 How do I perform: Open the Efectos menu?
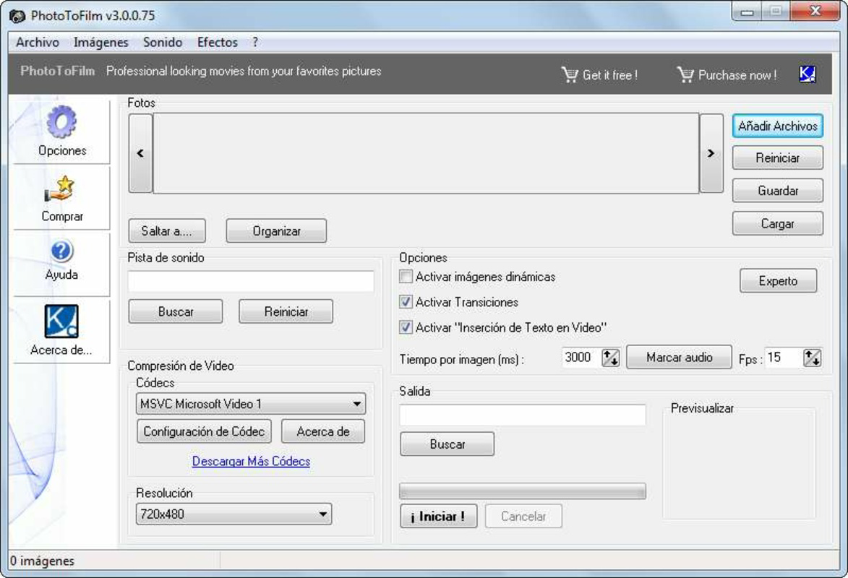218,42
